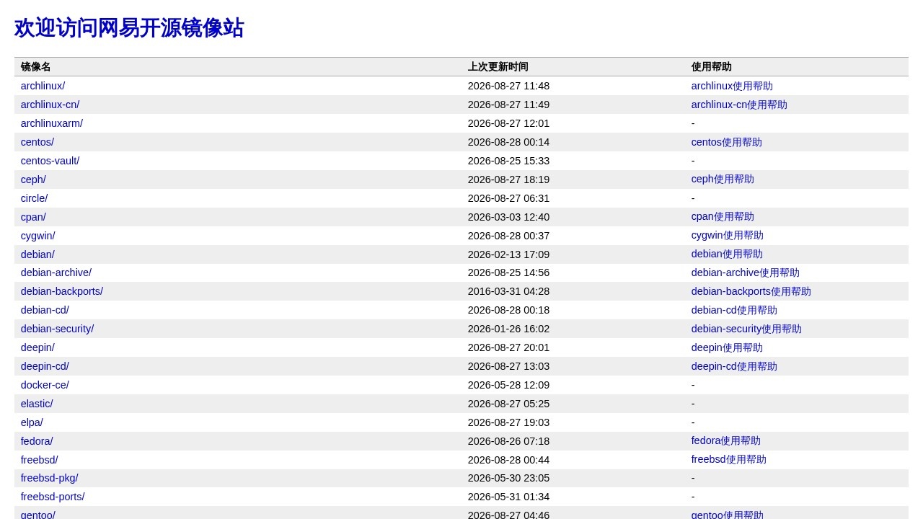Open the debian-security/ link
The image size is (923, 519).
click(57, 329)
